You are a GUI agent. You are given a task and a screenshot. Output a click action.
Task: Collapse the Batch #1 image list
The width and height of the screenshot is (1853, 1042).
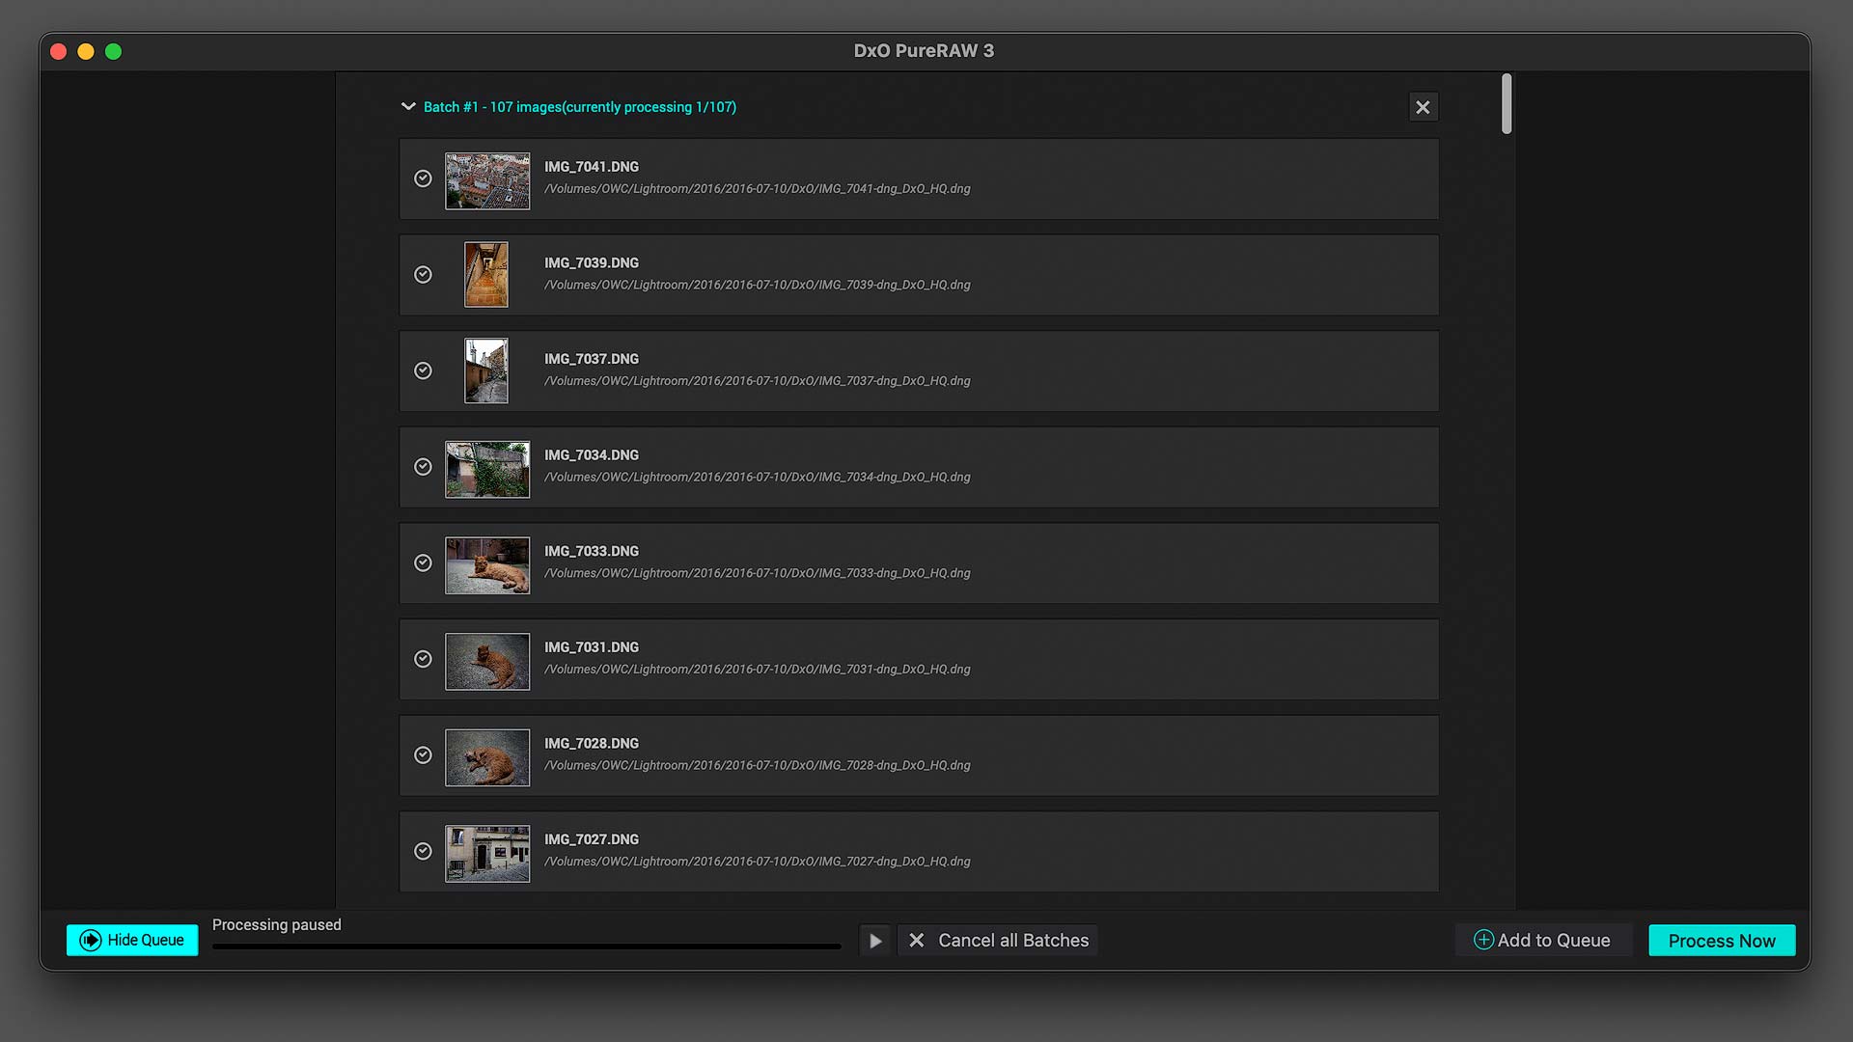(x=407, y=107)
